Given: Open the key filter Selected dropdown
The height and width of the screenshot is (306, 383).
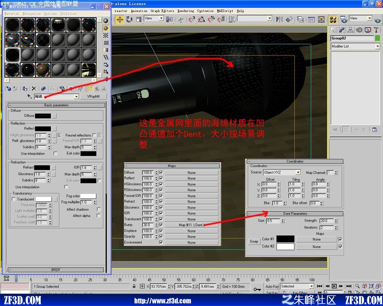Looking at the screenshot, I should (x=311, y=286).
